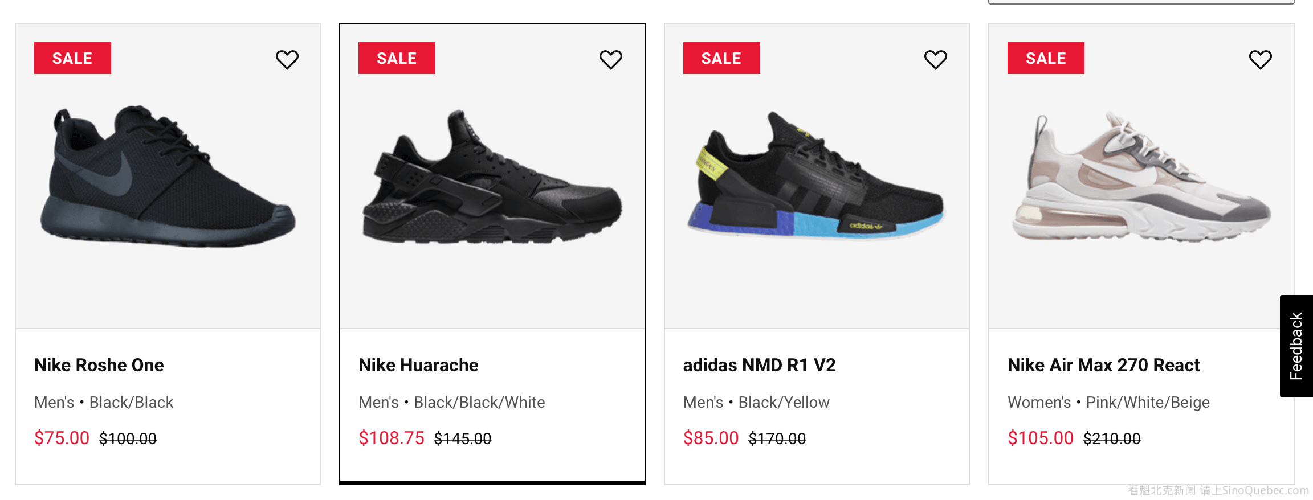Viewport: 1313px width, 500px height.
Task: View the Nike Huarache shoe photo
Action: coord(492,178)
